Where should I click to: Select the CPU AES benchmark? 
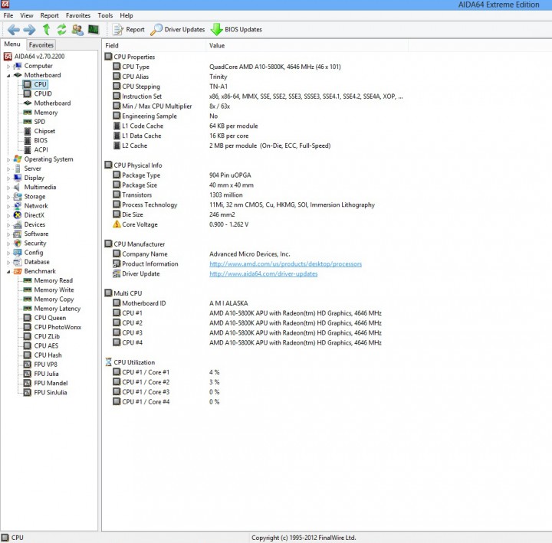[41, 345]
